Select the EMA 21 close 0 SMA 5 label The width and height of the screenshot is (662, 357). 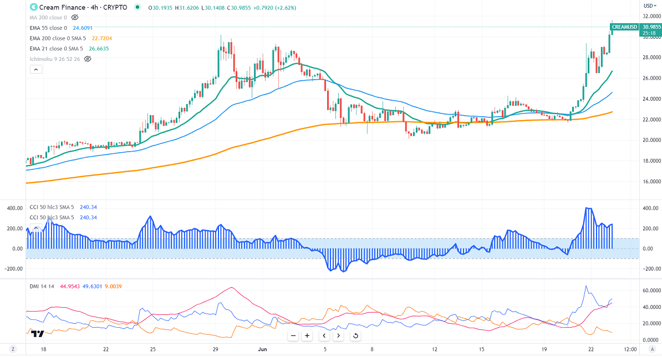(x=56, y=49)
